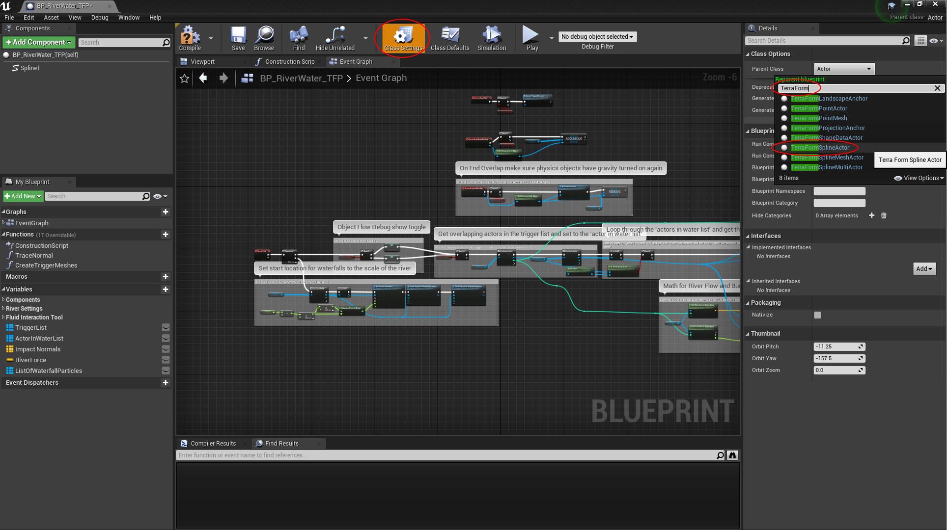Select TerraFormPointActor class

[x=818, y=108]
